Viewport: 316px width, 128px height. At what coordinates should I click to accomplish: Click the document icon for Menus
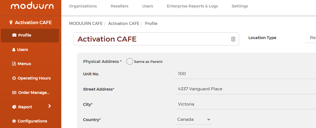[14, 64]
